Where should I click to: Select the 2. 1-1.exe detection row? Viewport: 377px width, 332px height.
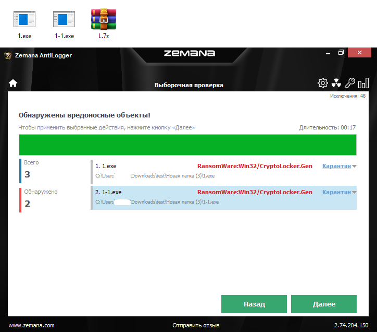(223, 198)
